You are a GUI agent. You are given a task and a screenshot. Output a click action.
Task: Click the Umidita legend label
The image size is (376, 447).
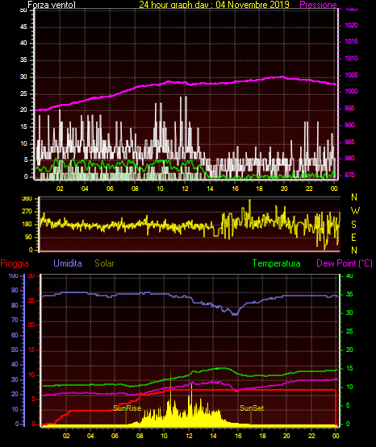click(68, 263)
